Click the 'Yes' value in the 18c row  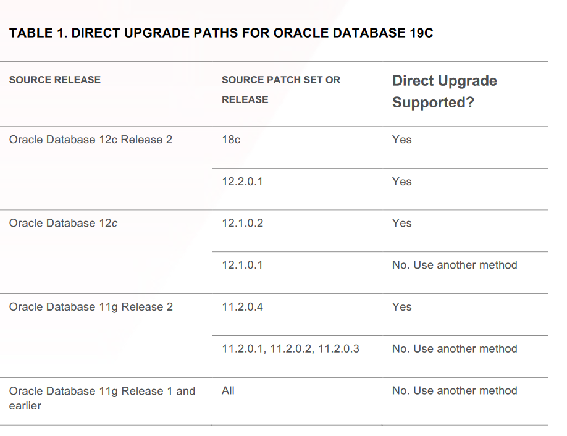click(x=401, y=140)
